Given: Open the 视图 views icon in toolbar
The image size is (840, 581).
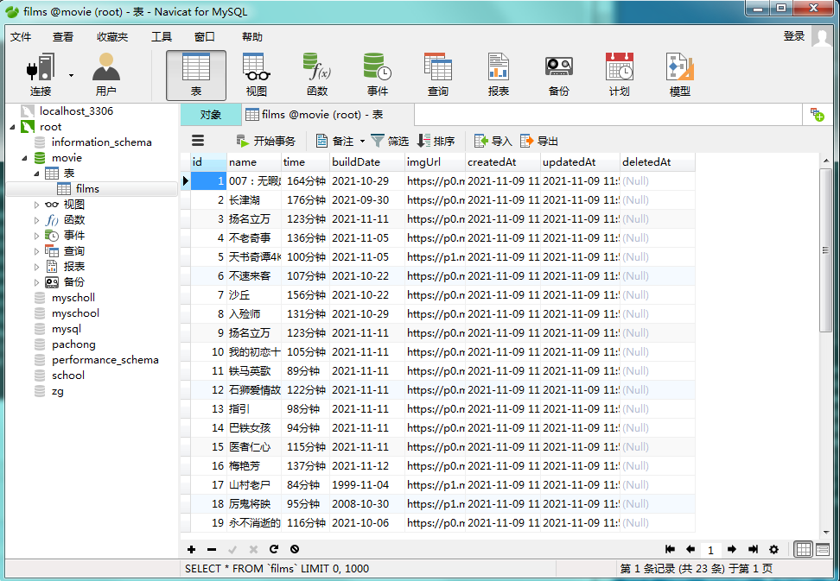Looking at the screenshot, I should tap(256, 75).
